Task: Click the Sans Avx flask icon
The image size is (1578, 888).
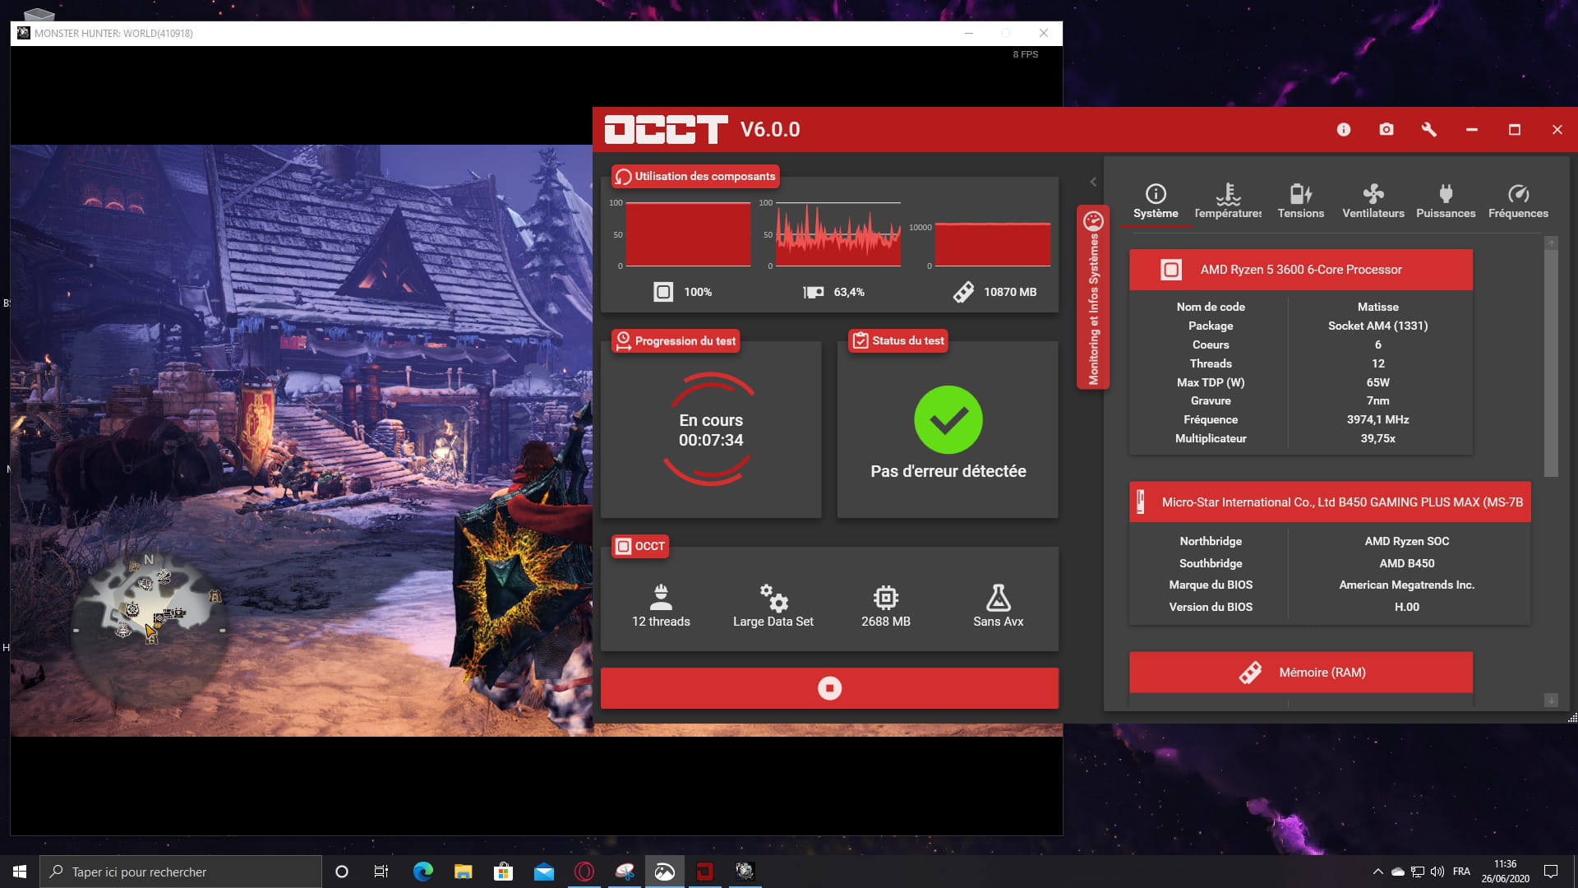Action: [x=998, y=597]
